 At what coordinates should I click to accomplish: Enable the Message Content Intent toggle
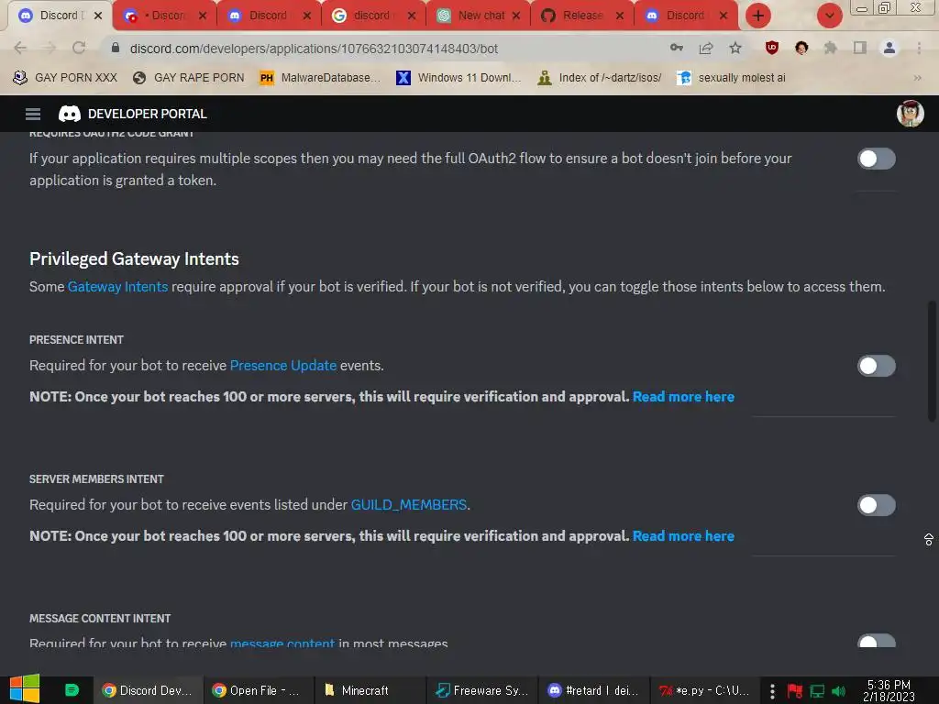(876, 641)
